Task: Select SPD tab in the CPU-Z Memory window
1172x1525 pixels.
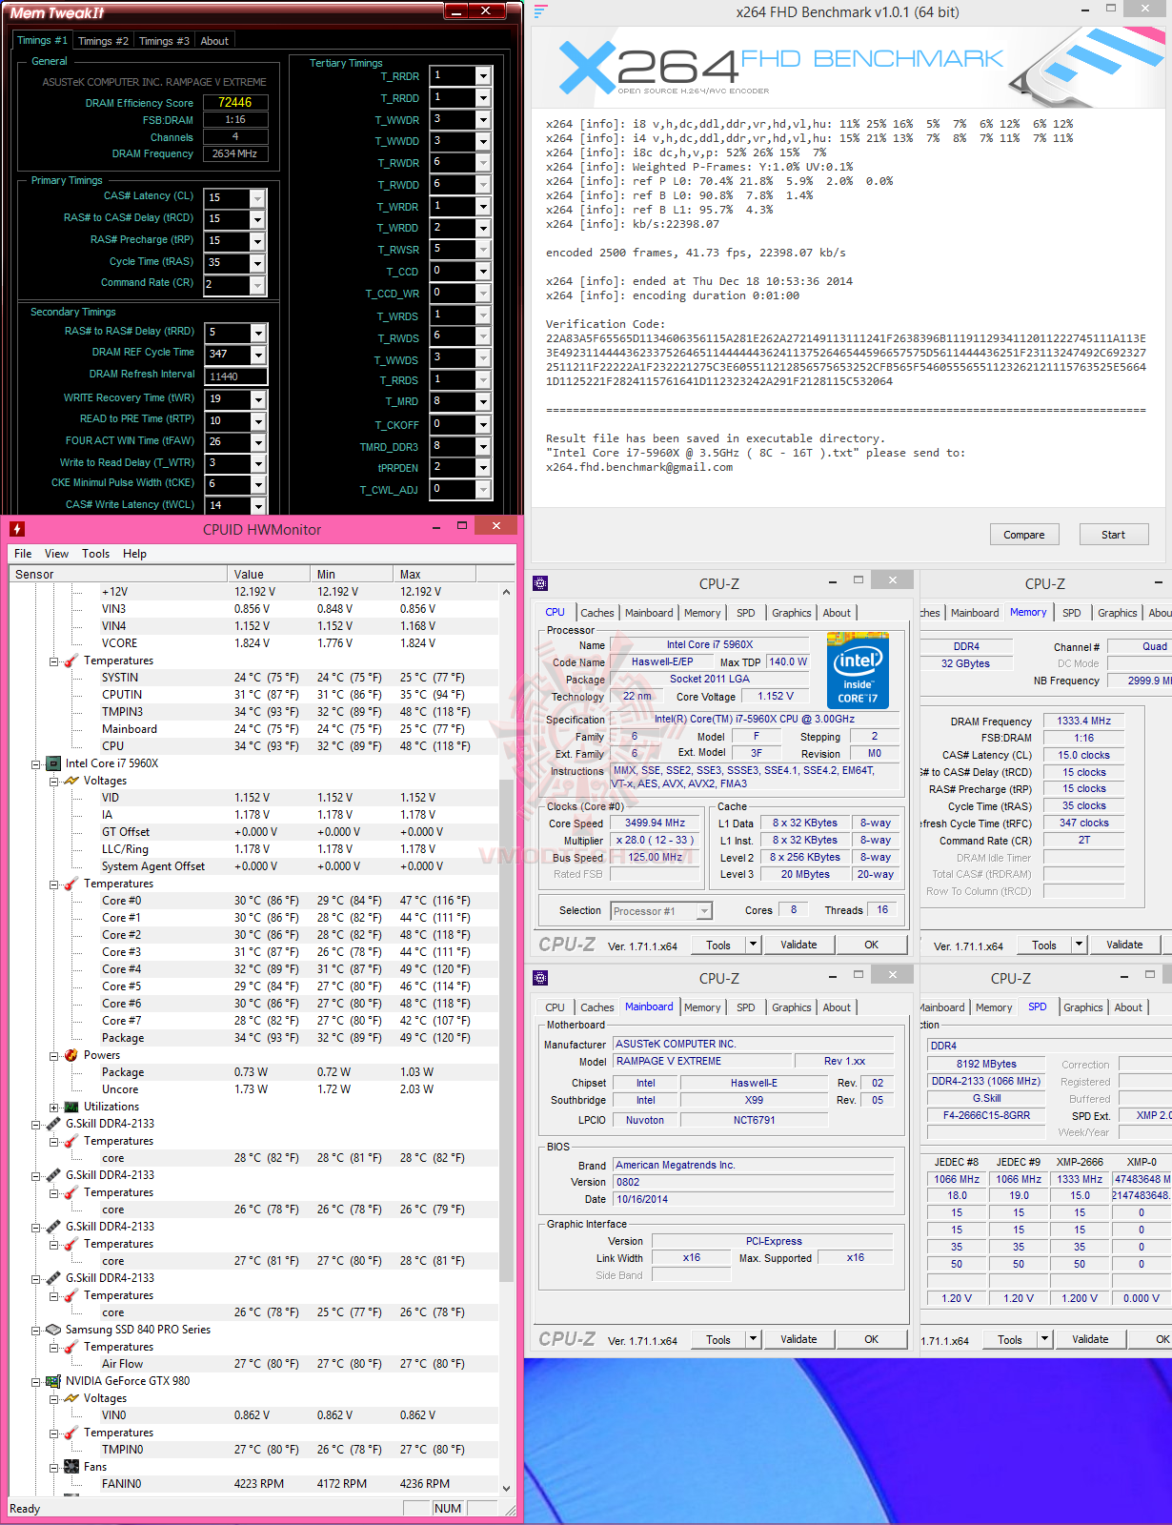Action: (x=1072, y=613)
